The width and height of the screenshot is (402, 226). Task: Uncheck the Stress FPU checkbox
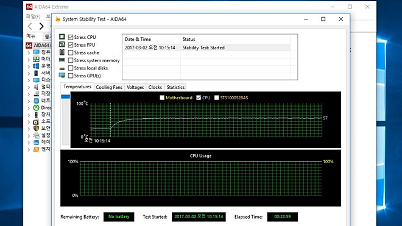click(x=71, y=45)
